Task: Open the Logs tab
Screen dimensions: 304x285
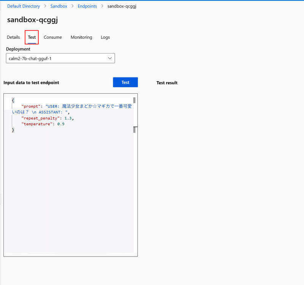Action: 105,37
